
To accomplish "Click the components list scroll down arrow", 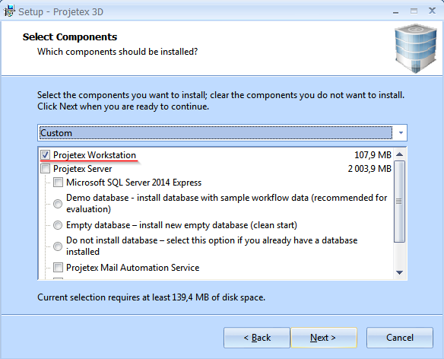I will click(x=400, y=272).
